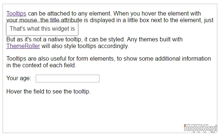Click the words "to show some additional information"

click(x=164, y=58)
